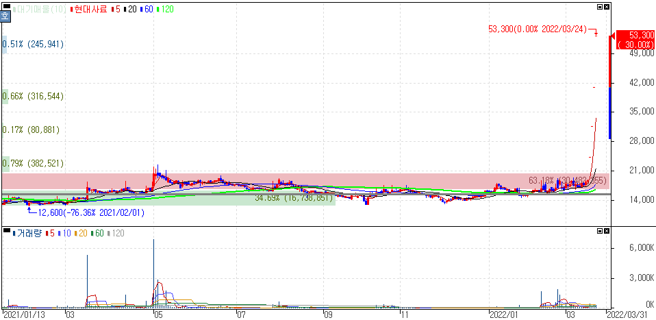Click the 11 month marker on date axis

[x=405, y=314]
